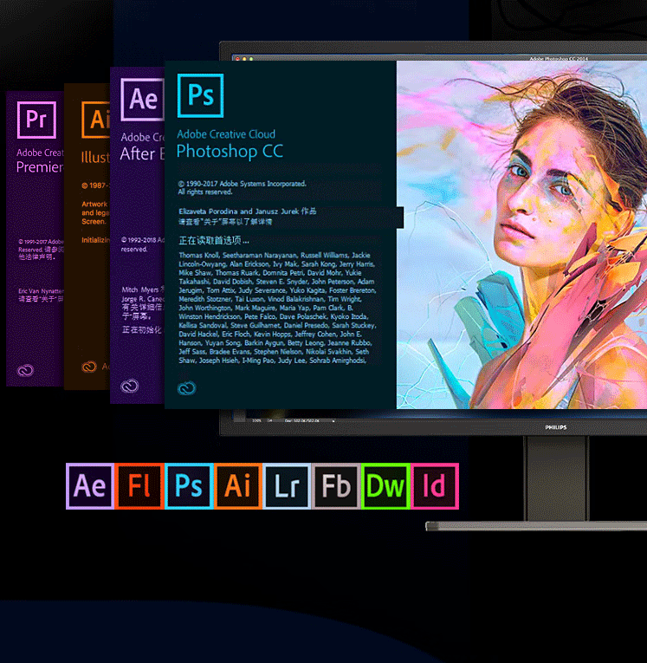
Task: Click 'Elizaveta Porodina and Janusz Jurek 作品' credit
Action: pyautogui.click(x=247, y=211)
